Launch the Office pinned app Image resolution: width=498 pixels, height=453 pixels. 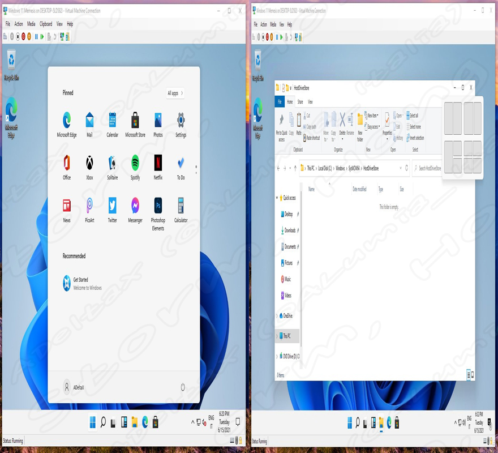click(x=67, y=167)
